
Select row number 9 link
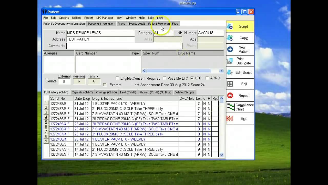[46, 141]
